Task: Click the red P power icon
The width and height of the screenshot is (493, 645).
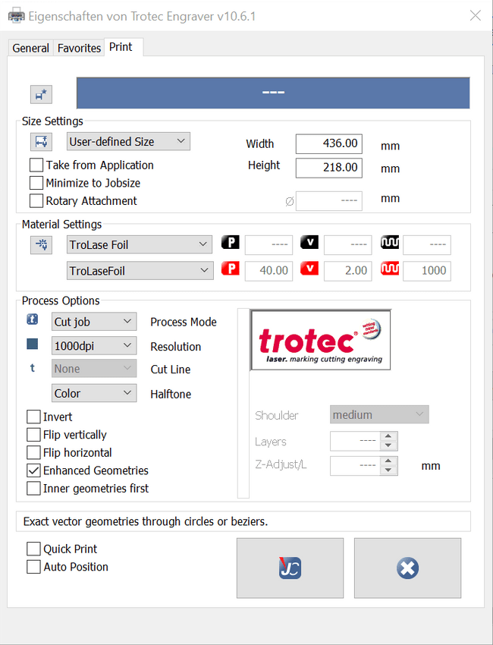Action: 230,269
